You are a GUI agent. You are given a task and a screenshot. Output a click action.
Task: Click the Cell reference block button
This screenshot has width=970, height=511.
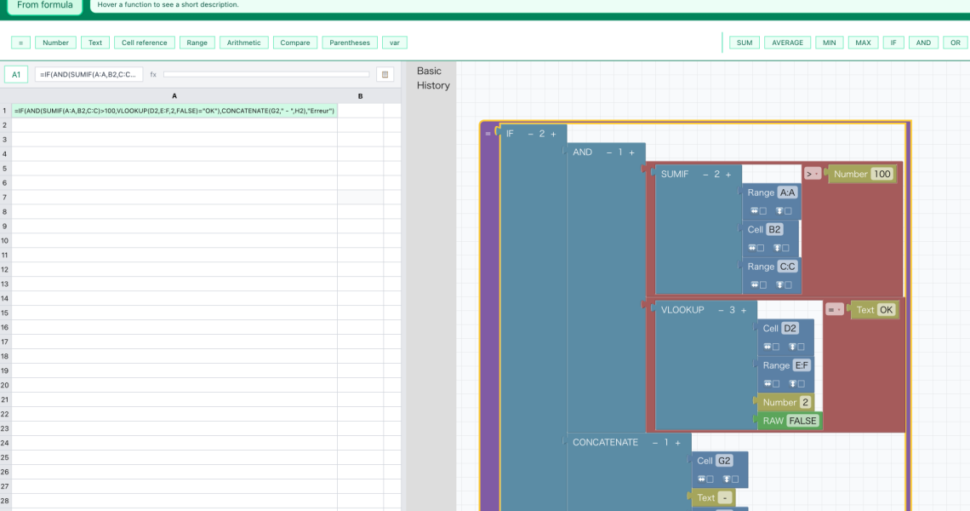pyautogui.click(x=144, y=43)
